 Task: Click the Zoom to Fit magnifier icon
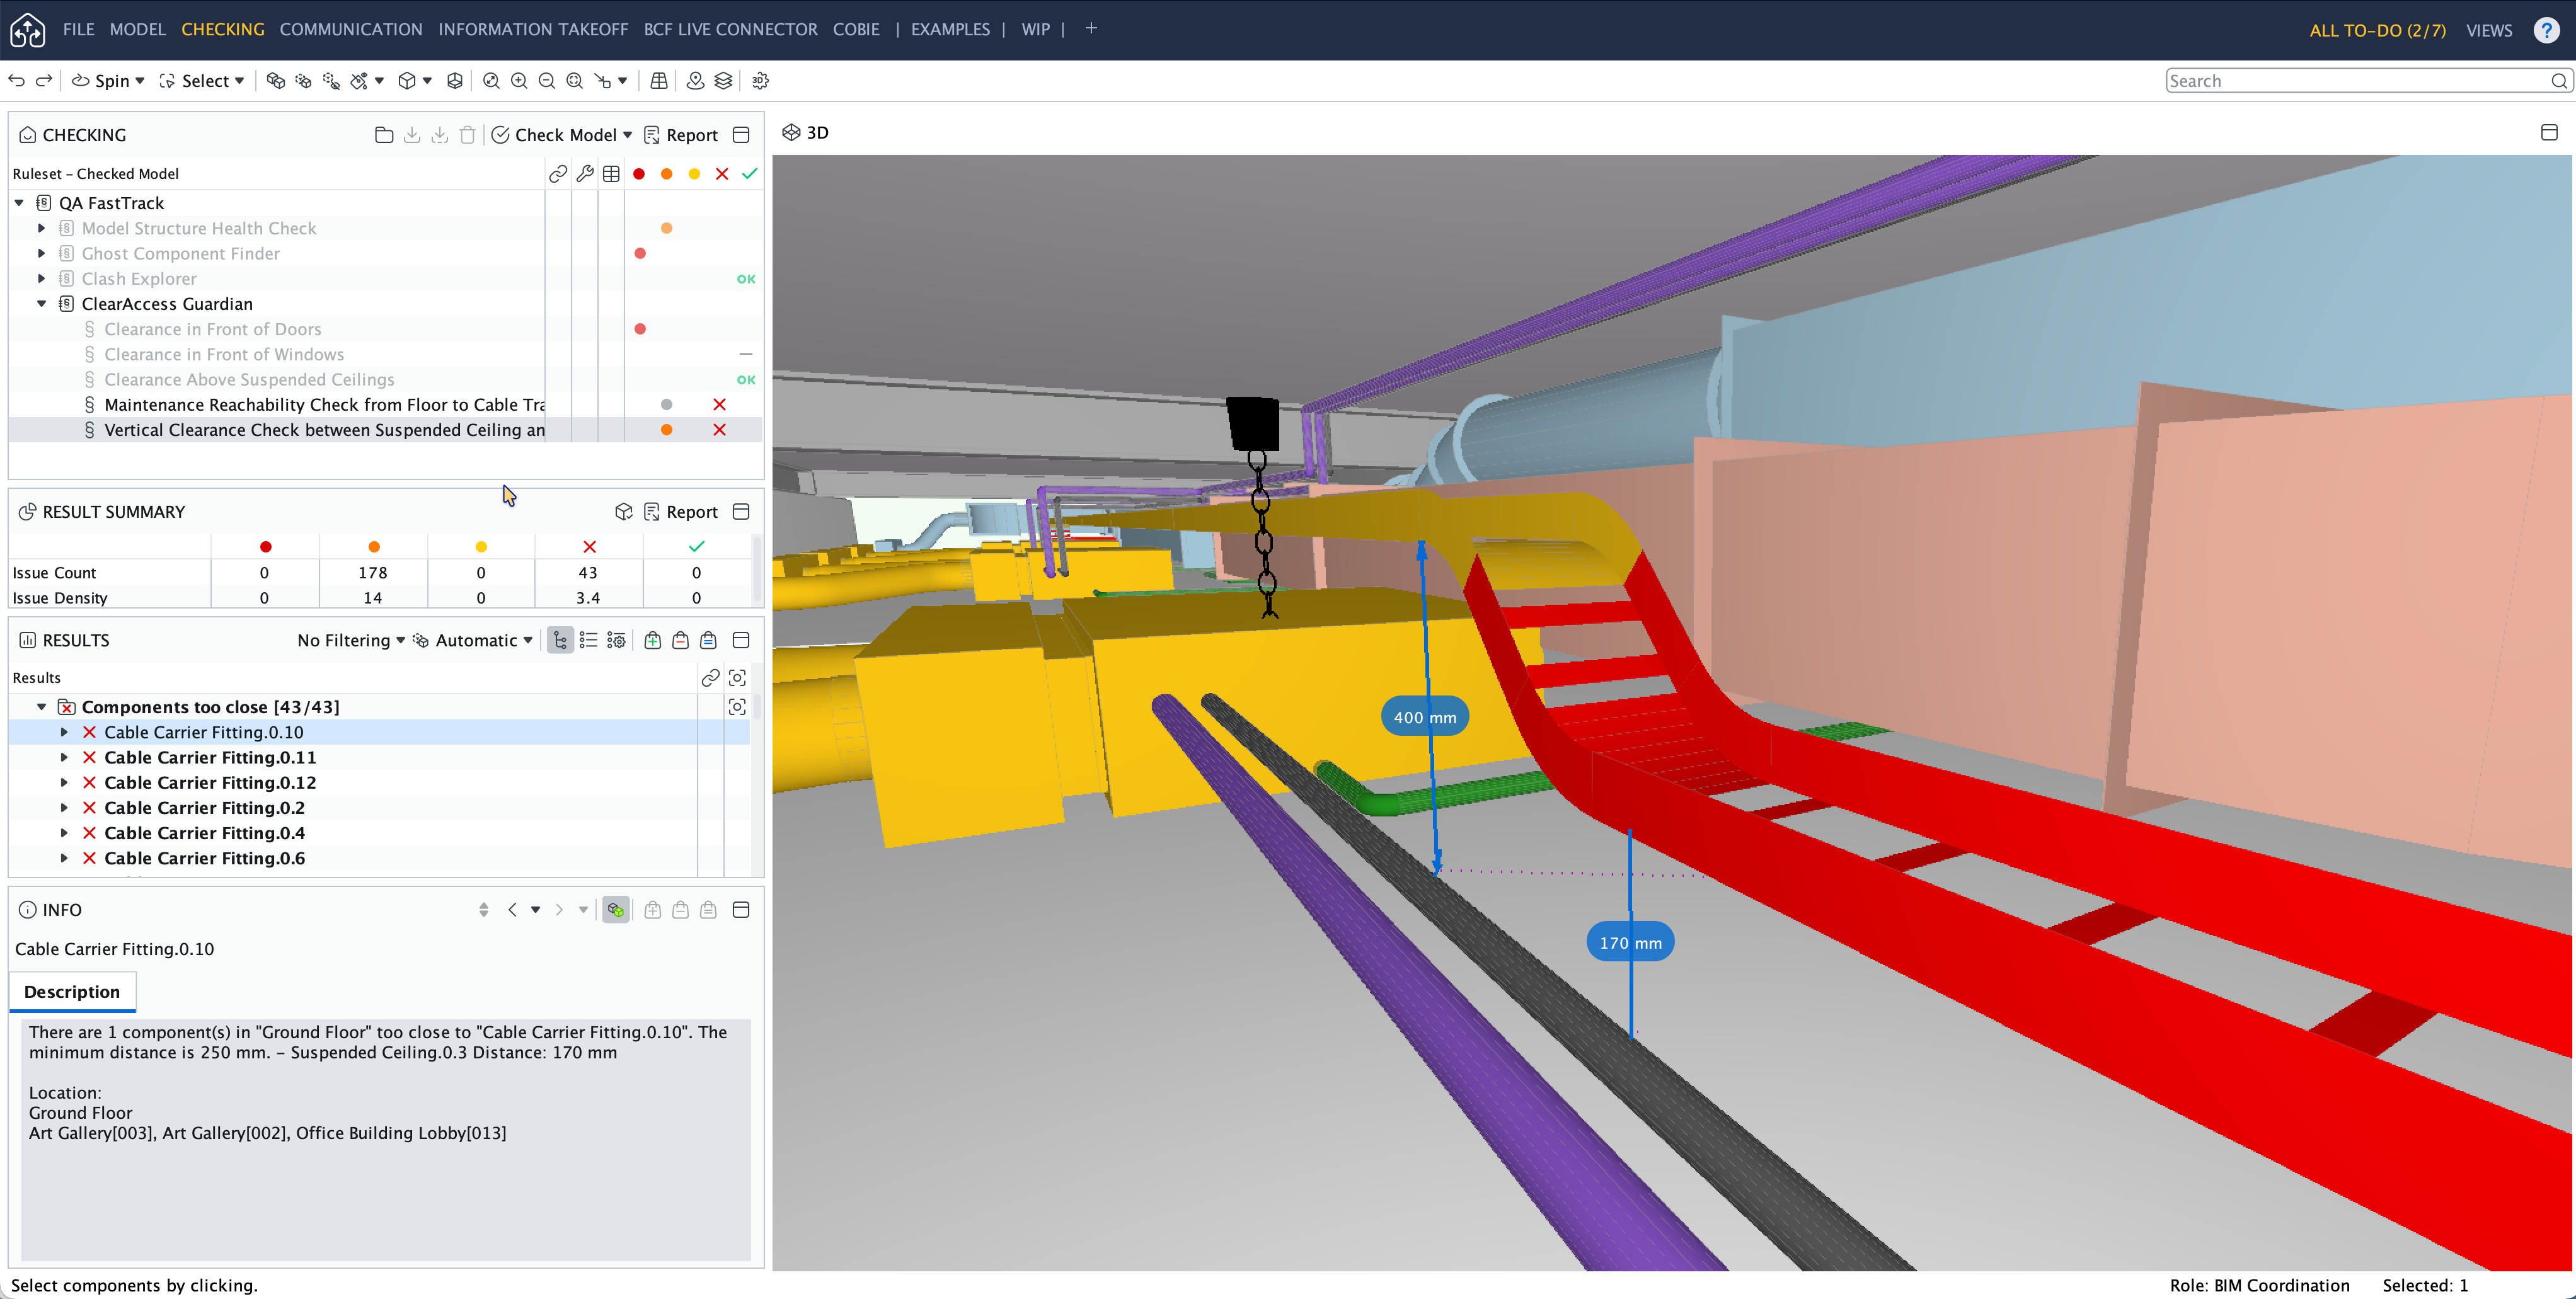(x=490, y=81)
